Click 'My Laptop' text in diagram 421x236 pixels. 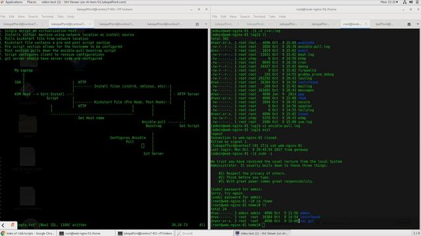click(24, 70)
